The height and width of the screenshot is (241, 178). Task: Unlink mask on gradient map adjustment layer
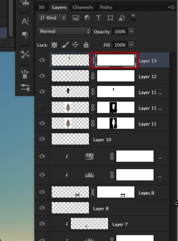(x=112, y=156)
